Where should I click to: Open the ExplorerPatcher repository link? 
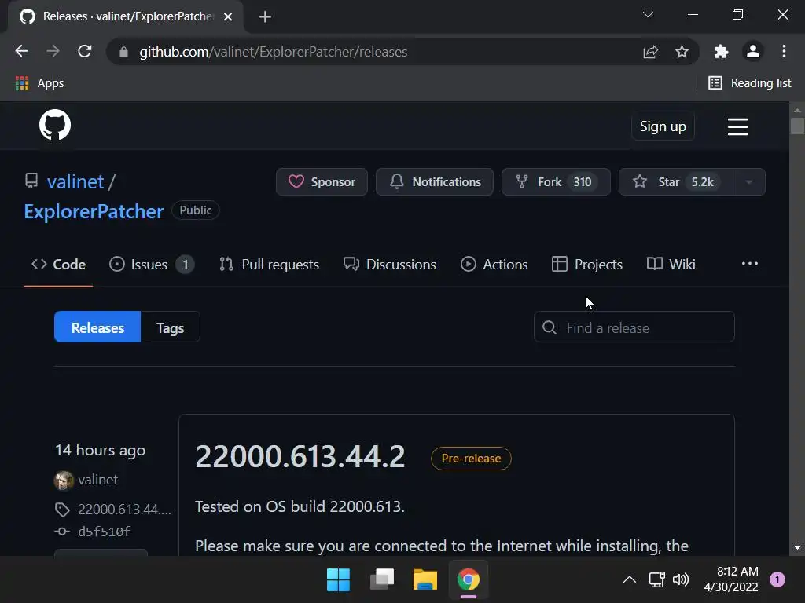(x=94, y=211)
